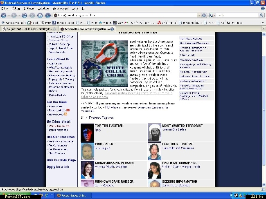Open Submit a Crime Tip link
The width and height of the screenshot is (266, 199).
click(x=59, y=44)
